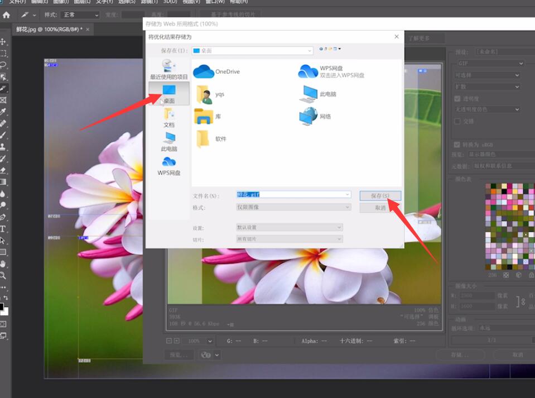This screenshot has height=398, width=535.
Task: Go to Photoshop Home screen
Action: tap(6, 15)
